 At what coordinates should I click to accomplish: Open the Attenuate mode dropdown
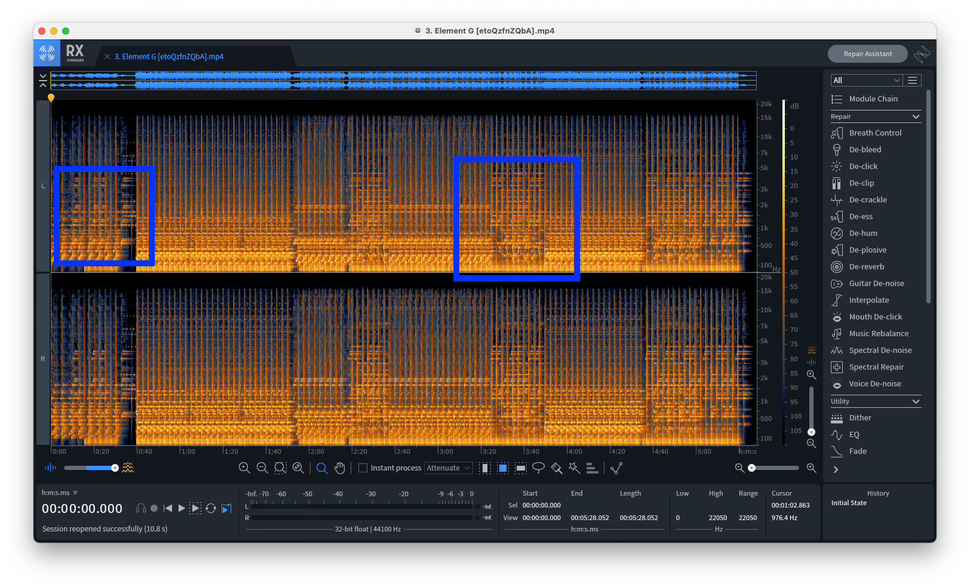[449, 468]
